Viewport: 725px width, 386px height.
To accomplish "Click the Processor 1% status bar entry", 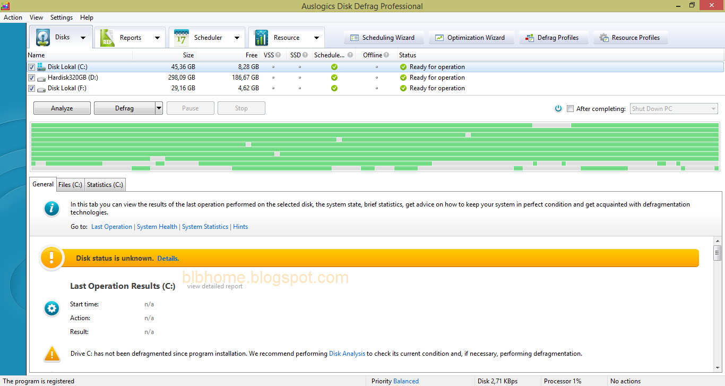I will point(563,381).
